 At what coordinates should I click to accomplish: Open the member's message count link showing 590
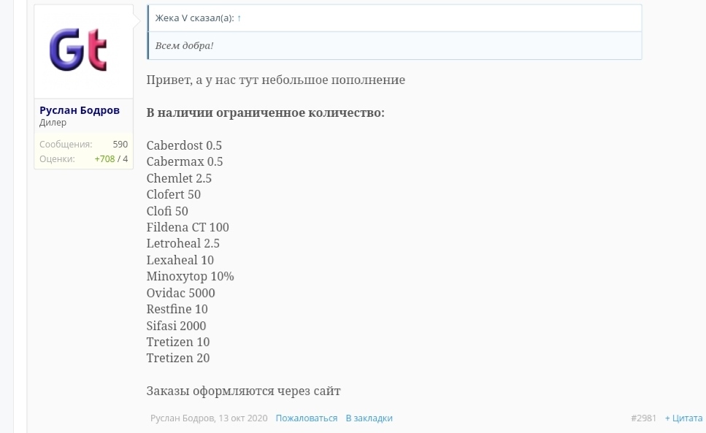tap(119, 144)
